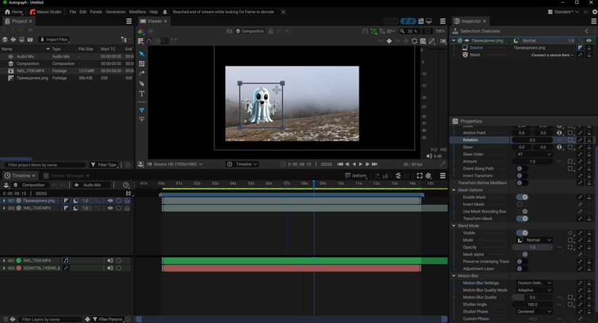Click the Uniform button in Timeline toolbar
This screenshot has height=323, width=598.
pyautogui.click(x=356, y=175)
